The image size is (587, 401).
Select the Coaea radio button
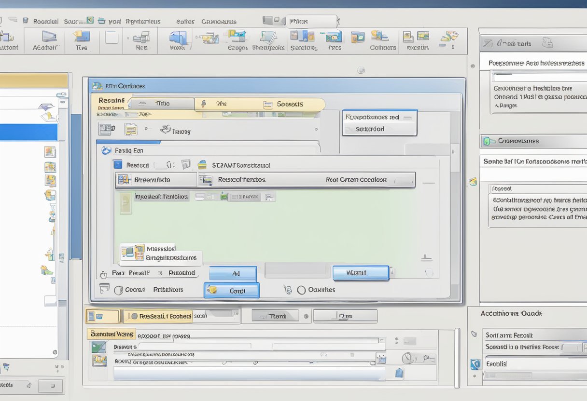(118, 290)
